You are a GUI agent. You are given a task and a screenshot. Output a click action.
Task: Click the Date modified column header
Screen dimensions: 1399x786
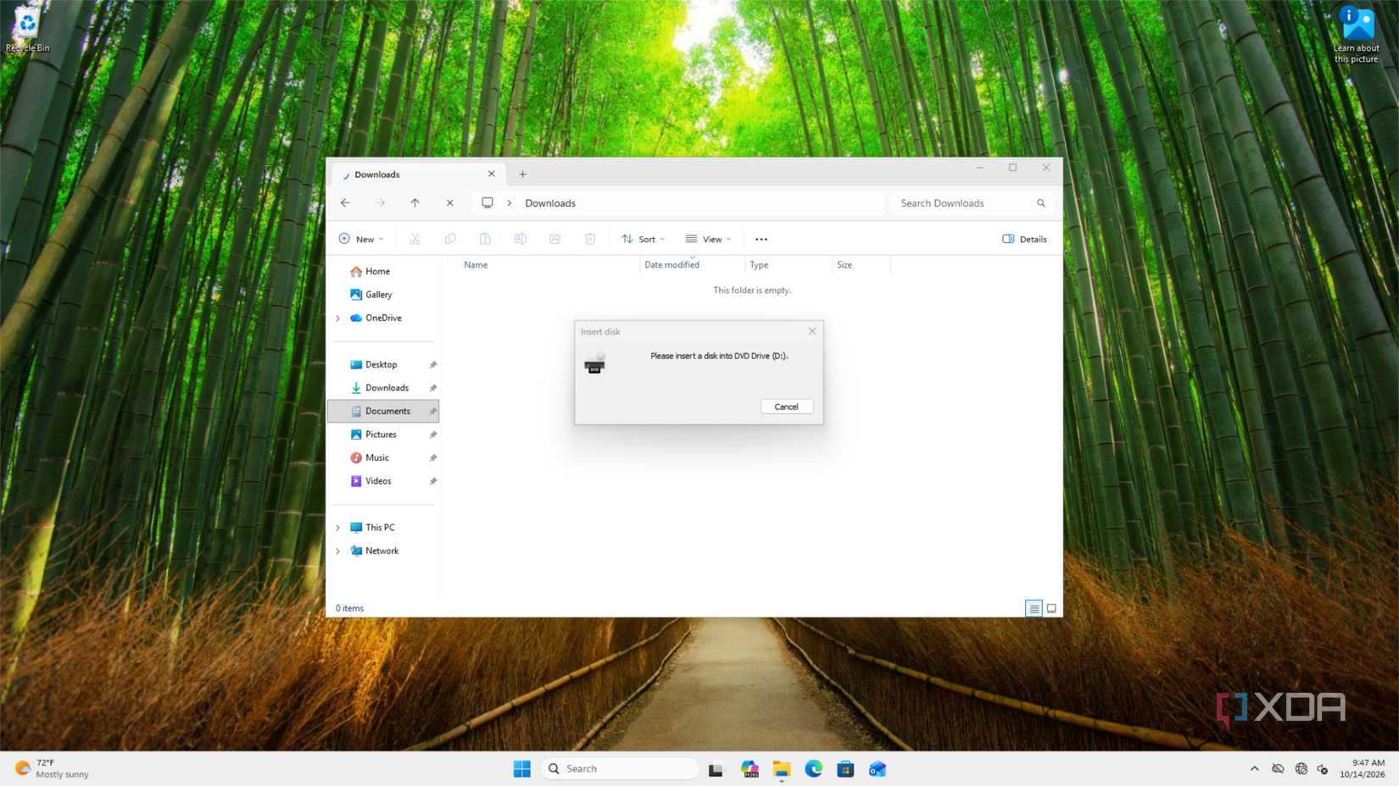(672, 265)
